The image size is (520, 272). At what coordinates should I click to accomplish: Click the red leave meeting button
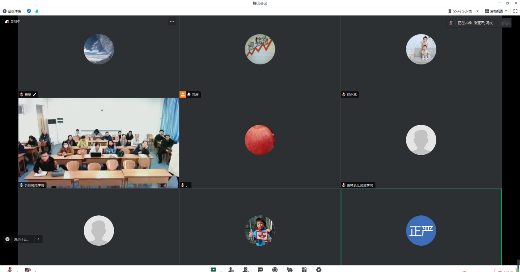pos(505,270)
